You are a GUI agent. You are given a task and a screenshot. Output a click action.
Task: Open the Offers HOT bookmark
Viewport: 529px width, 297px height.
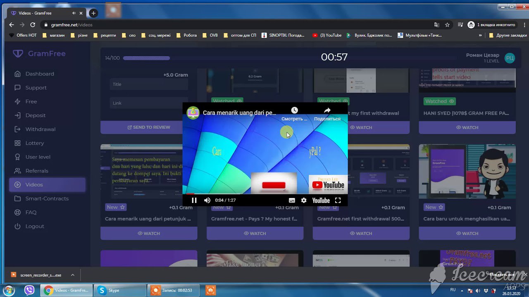point(23,35)
